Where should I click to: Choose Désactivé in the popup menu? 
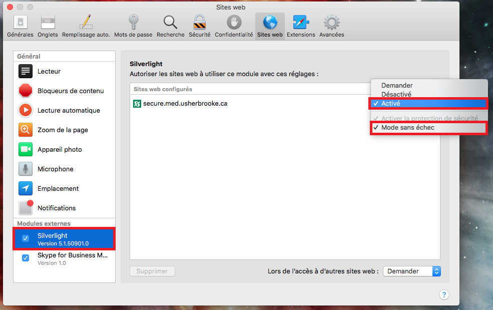[396, 94]
